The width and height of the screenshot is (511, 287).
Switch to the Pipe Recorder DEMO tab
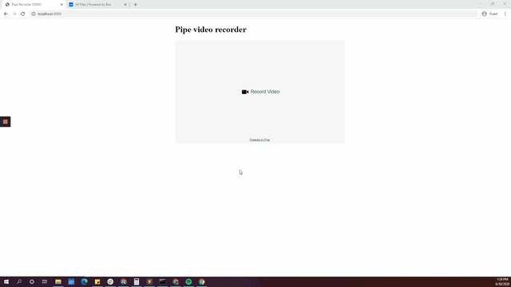tap(34, 5)
